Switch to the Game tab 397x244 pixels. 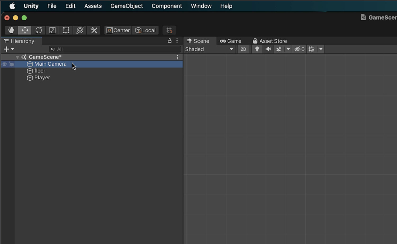coord(231,41)
